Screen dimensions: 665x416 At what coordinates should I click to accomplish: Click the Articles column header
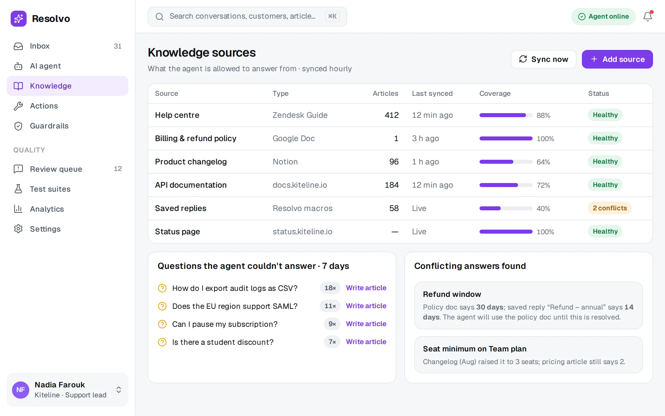[x=385, y=94]
